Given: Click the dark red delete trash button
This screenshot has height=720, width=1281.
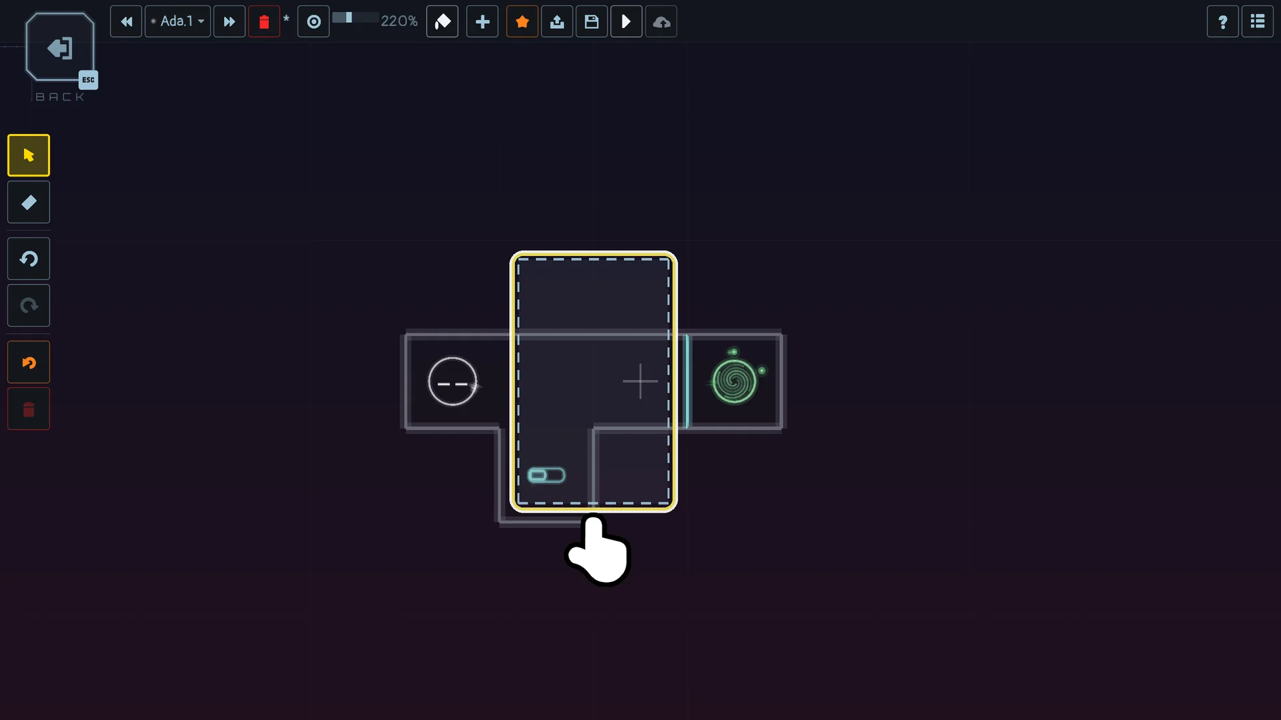Looking at the screenshot, I should click(29, 409).
